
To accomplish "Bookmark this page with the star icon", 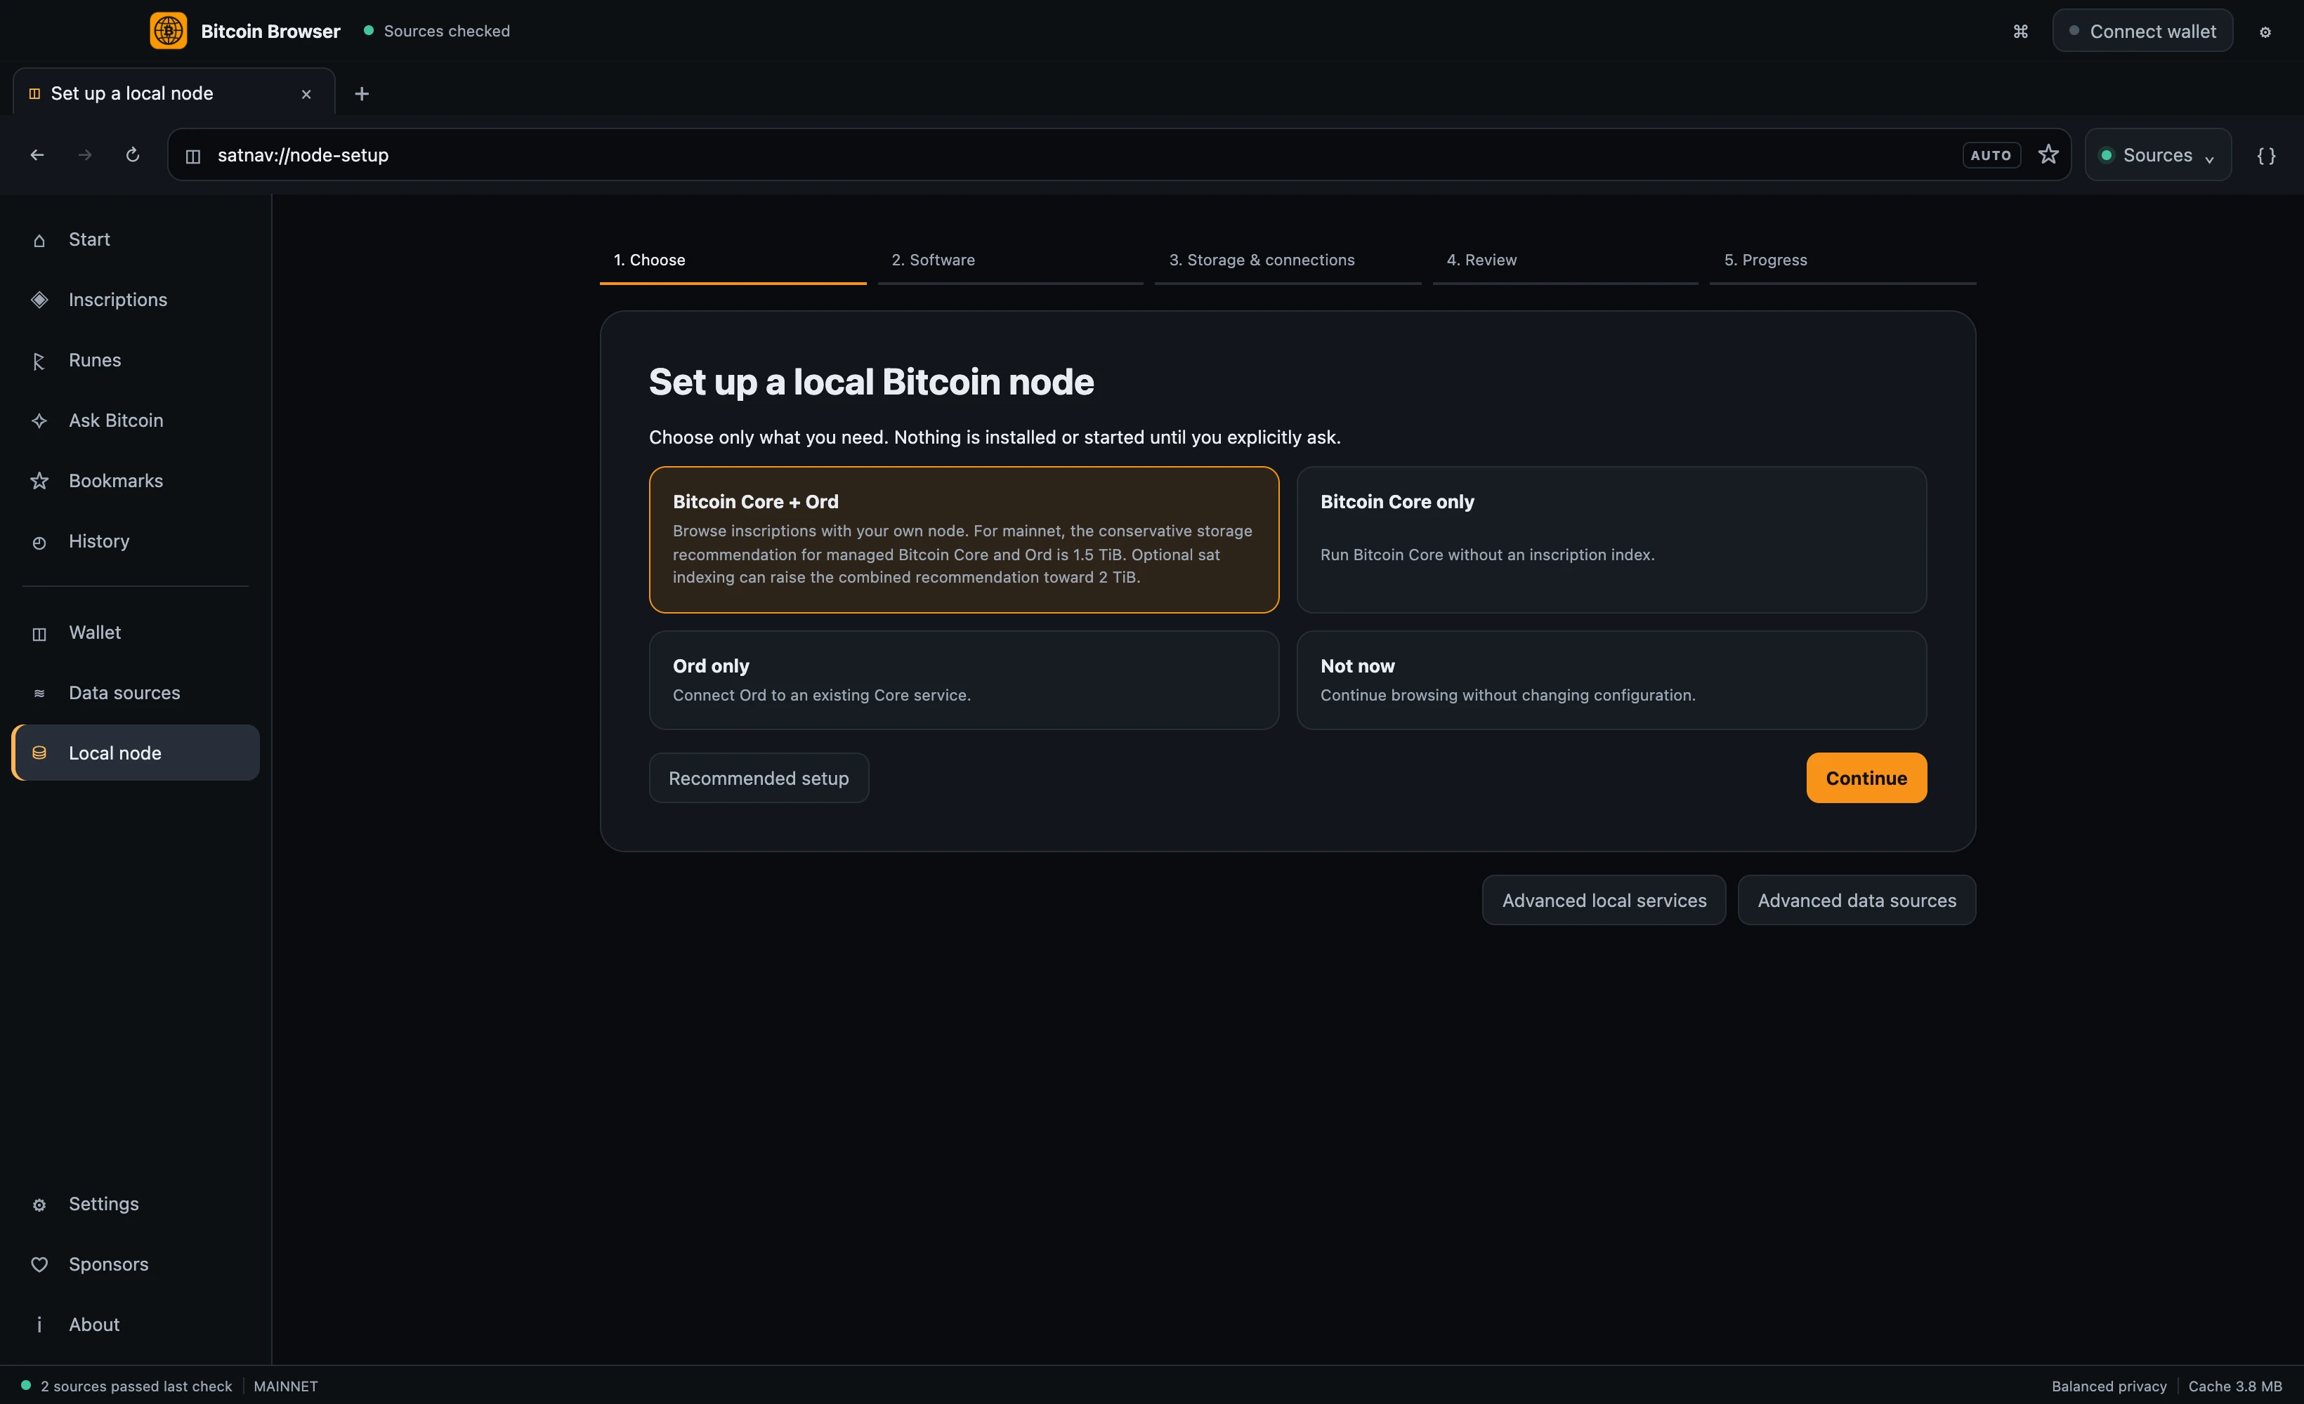I will point(2049,155).
